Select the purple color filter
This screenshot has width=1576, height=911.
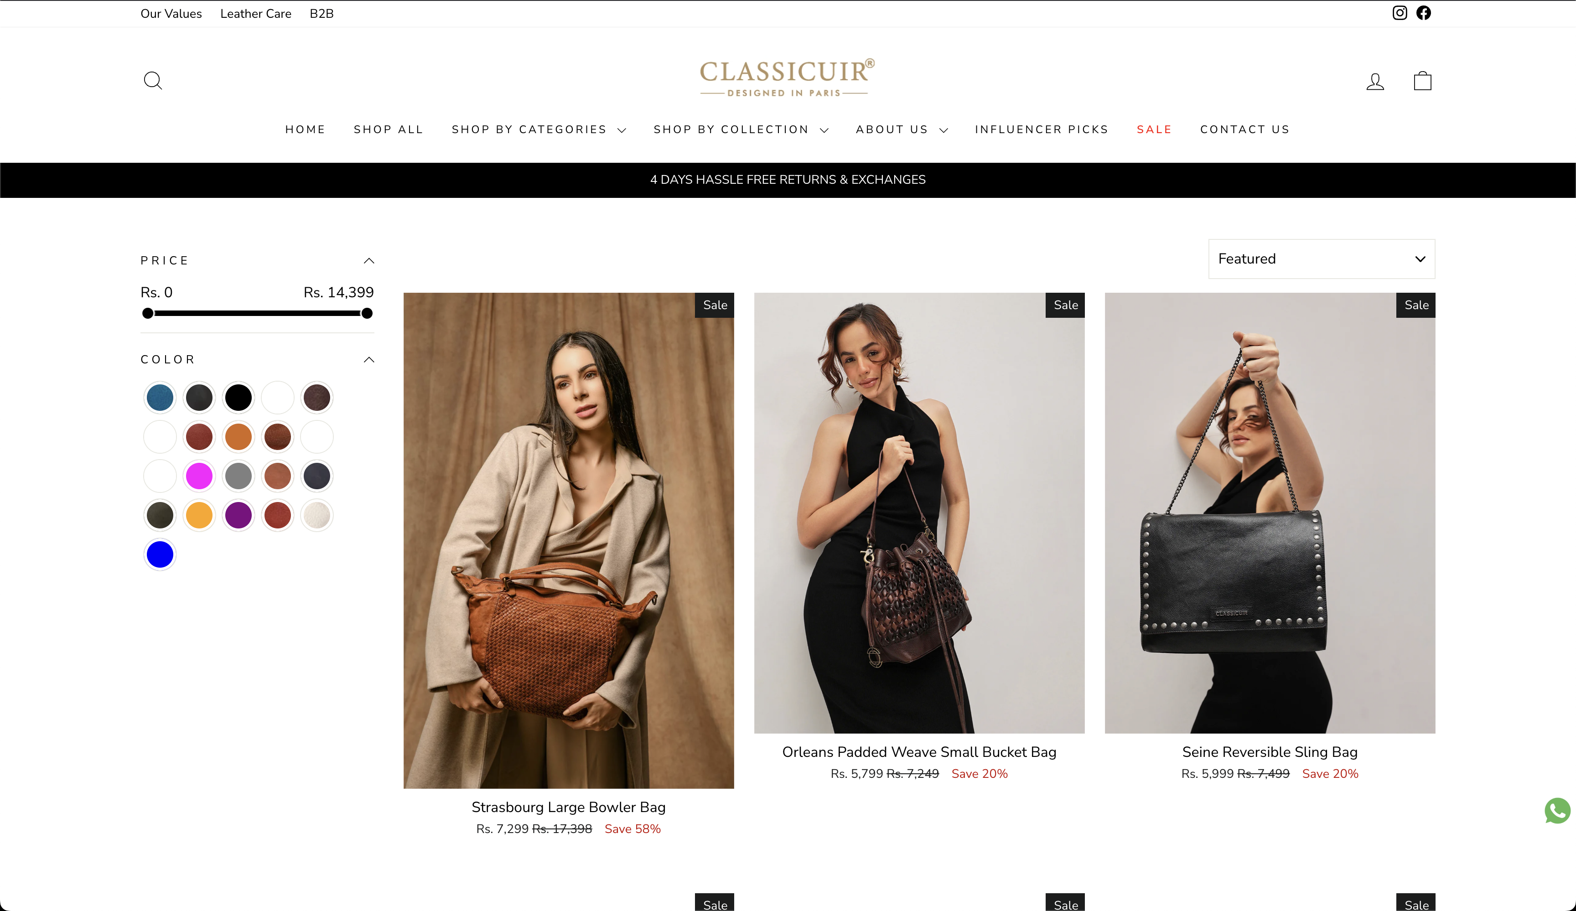pos(238,516)
